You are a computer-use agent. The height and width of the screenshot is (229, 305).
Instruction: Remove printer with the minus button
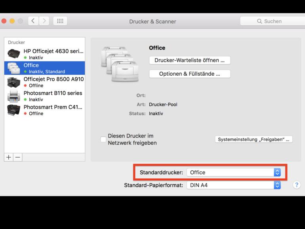(18, 157)
